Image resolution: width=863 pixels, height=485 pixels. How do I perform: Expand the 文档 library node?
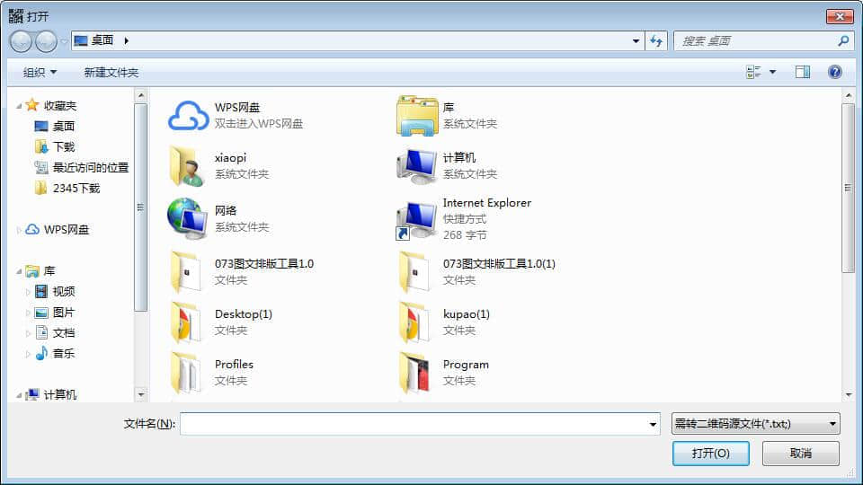pyautogui.click(x=28, y=333)
